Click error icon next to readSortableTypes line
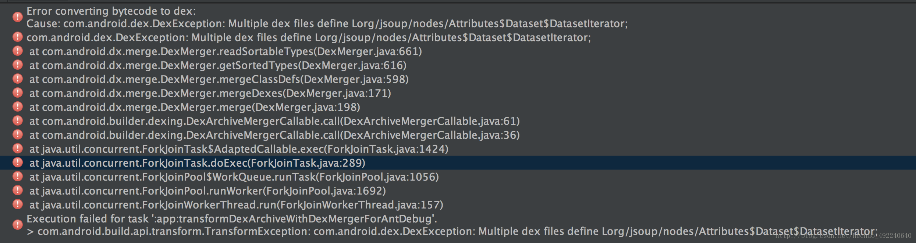This screenshot has height=243, width=916. pyautogui.click(x=17, y=51)
